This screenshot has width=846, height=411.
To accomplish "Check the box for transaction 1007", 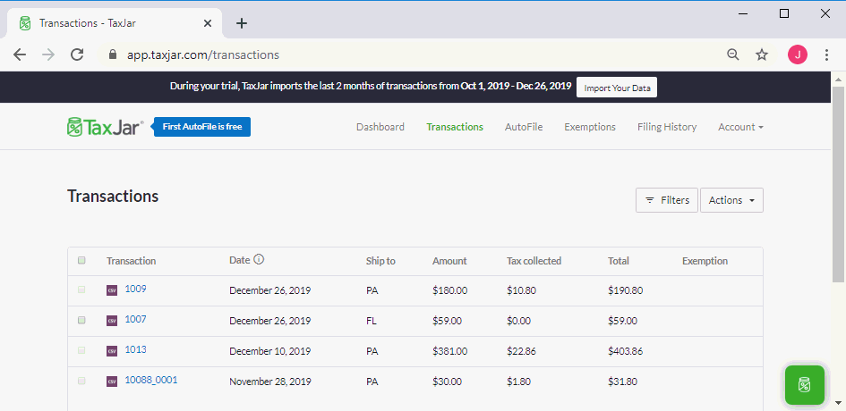I will 81,320.
